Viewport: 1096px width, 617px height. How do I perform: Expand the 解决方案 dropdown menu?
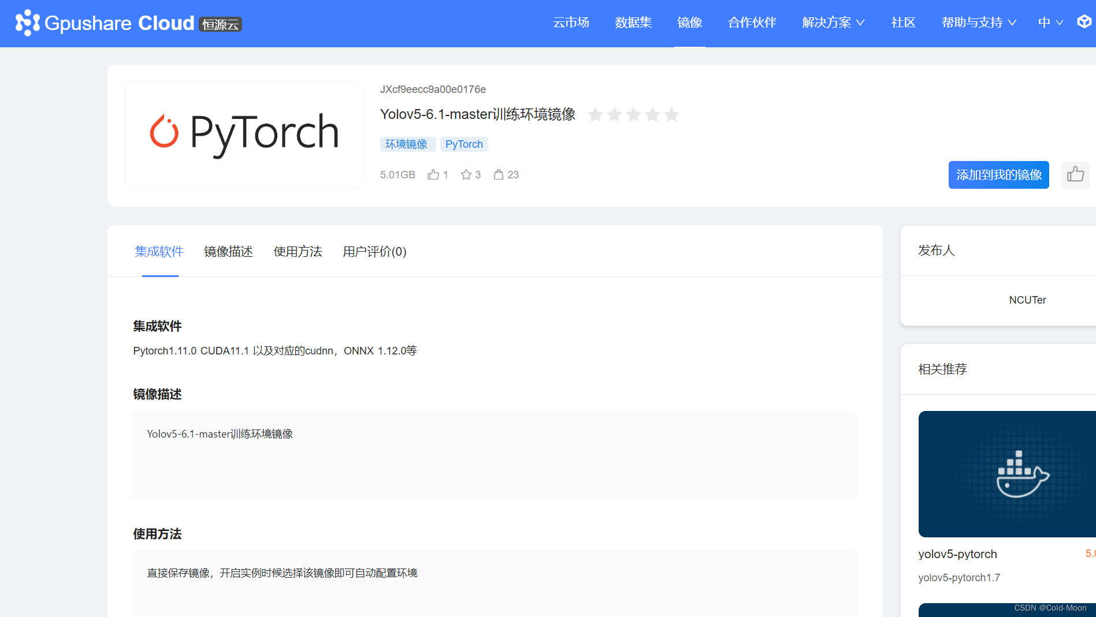[833, 23]
